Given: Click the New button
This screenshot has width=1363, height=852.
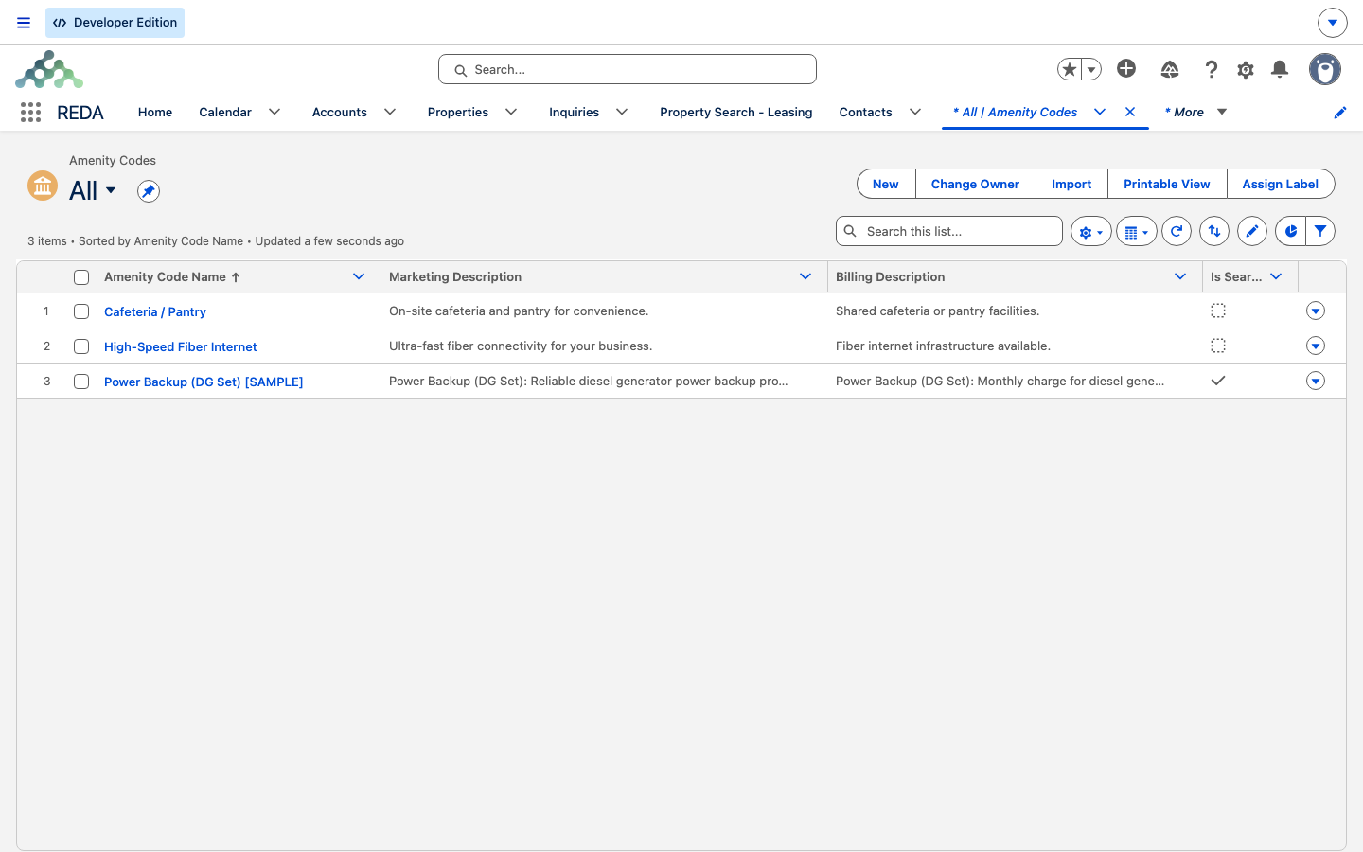Looking at the screenshot, I should click(x=886, y=184).
